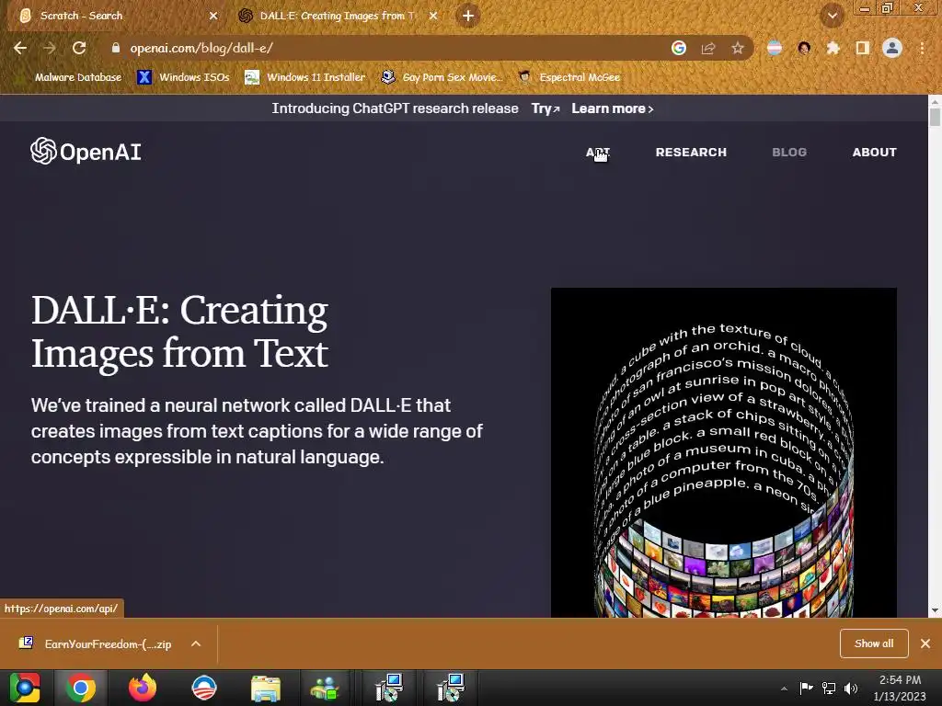Reload the current page

(79, 48)
